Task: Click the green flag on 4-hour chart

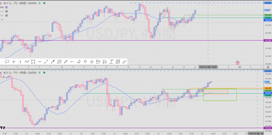Action: [x=40, y=3]
